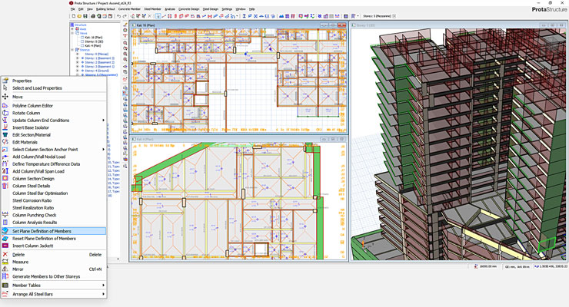Image resolution: width=569 pixels, height=307 pixels.
Task: Click the ProtaStructure app logo in title bar
Action: click(71, 3)
